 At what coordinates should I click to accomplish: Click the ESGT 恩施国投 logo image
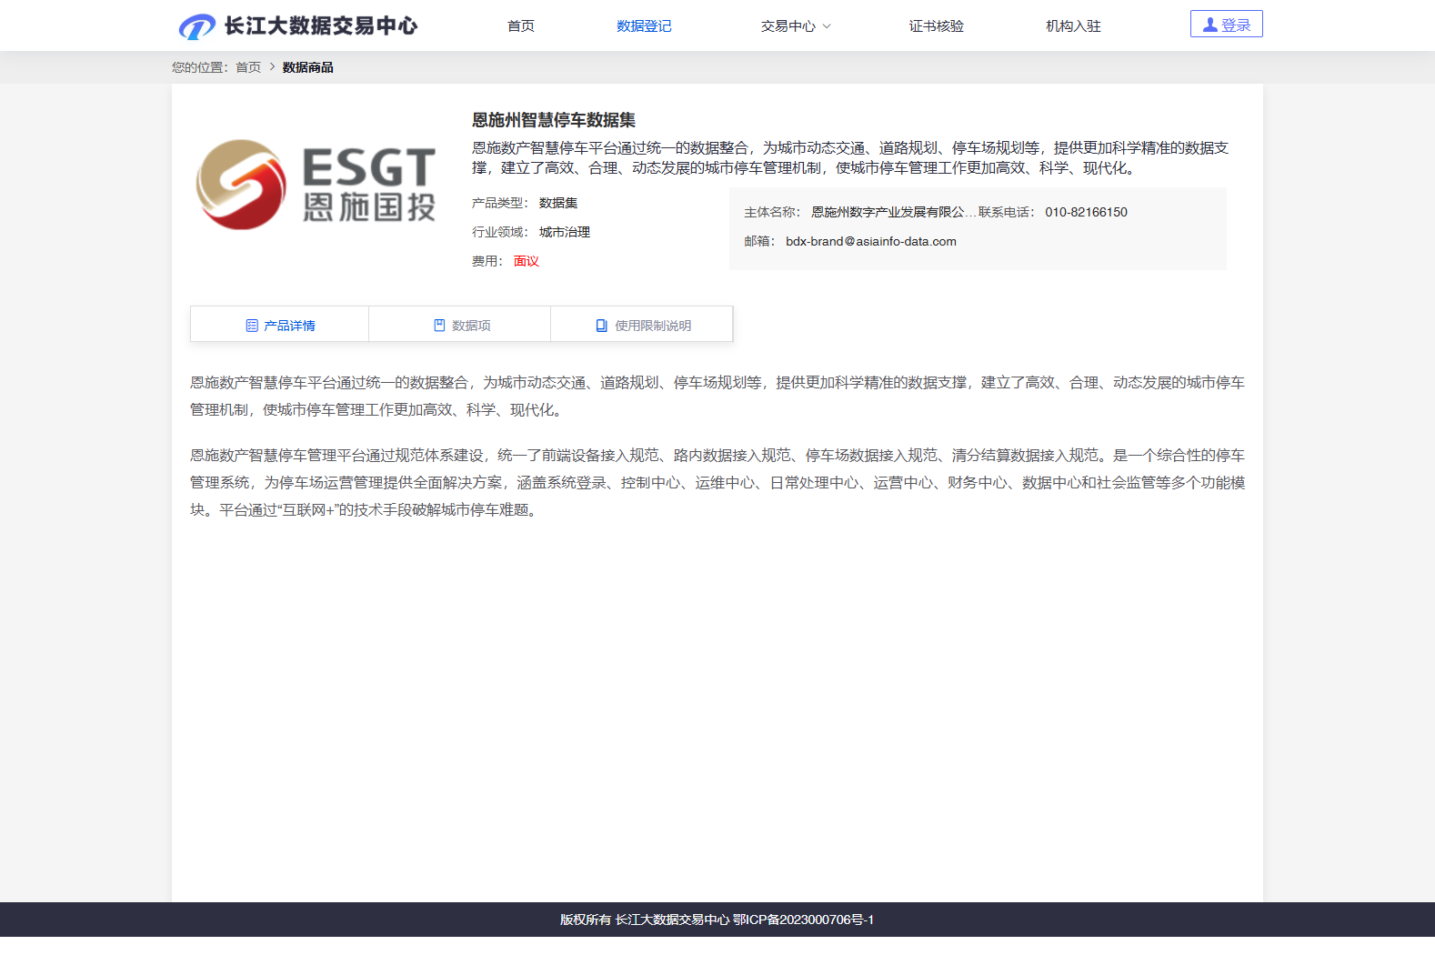point(316,185)
